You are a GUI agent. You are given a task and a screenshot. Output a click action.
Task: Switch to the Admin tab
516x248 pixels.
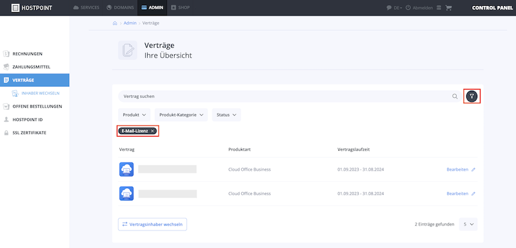click(x=152, y=8)
